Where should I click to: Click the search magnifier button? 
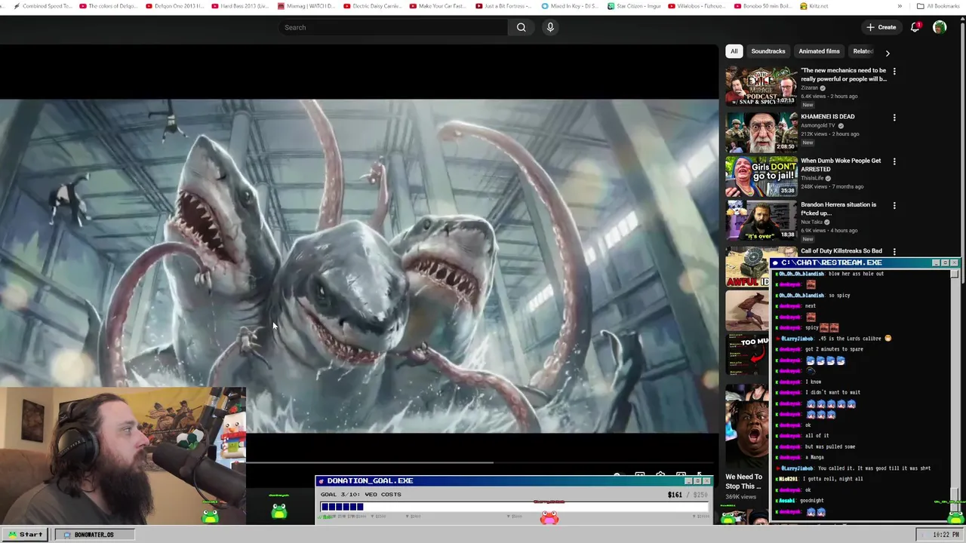(521, 27)
